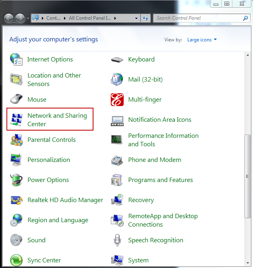The width and height of the screenshot is (253, 268).
Task: Select the Cont... breadcrumb segment
Action: pyautogui.click(x=53, y=18)
